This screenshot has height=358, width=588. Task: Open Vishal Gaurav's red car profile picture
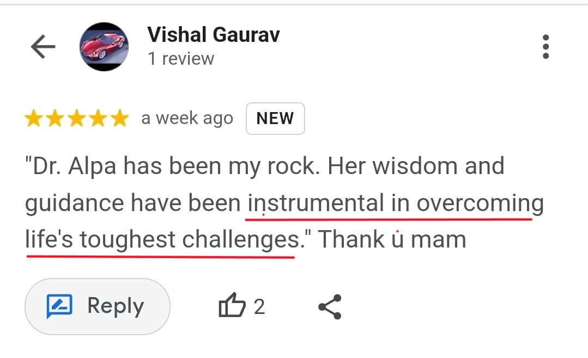[104, 47]
